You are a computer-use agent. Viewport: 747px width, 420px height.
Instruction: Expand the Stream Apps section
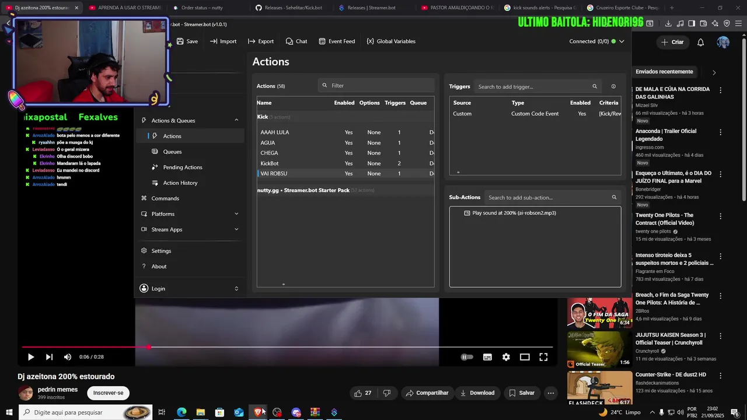(x=236, y=229)
